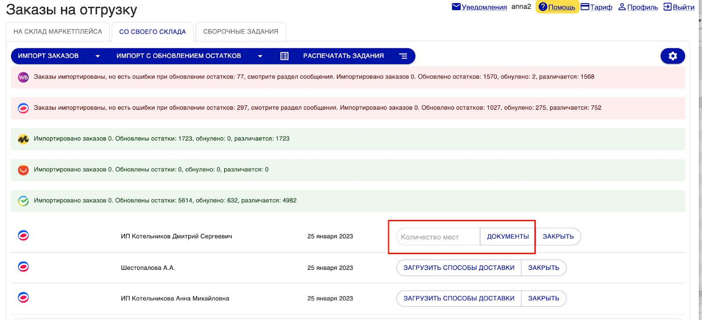The width and height of the screenshot is (702, 320).
Task: Expand the Импорт заказов dropdown arrow
Action: [97, 56]
